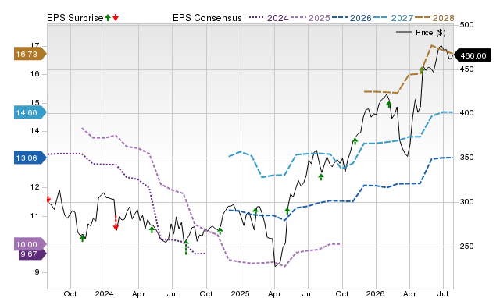The height and width of the screenshot is (298, 500).
Task: Click the 12 EPS axis label
Action: point(34,187)
